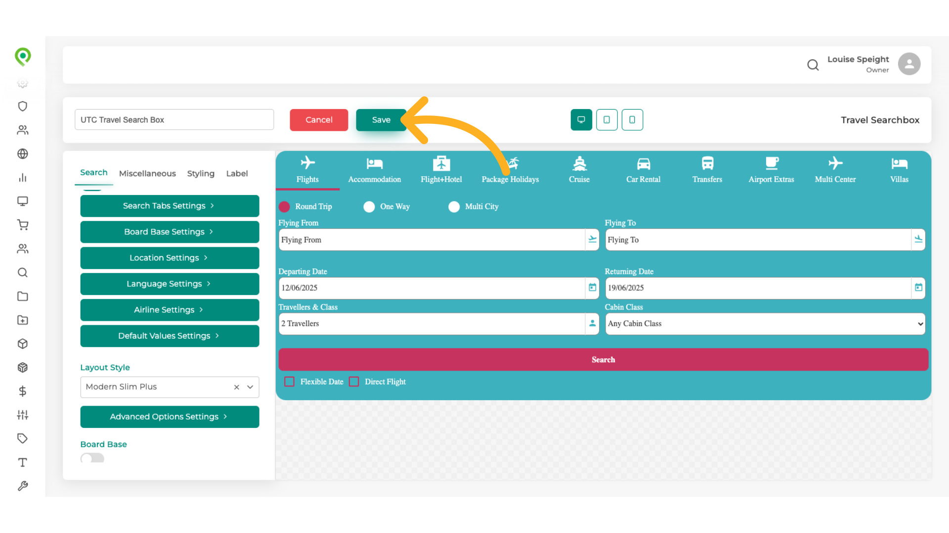Screen dimensions: 949x533
Task: Open Departing Date calendar icon
Action: tap(592, 288)
